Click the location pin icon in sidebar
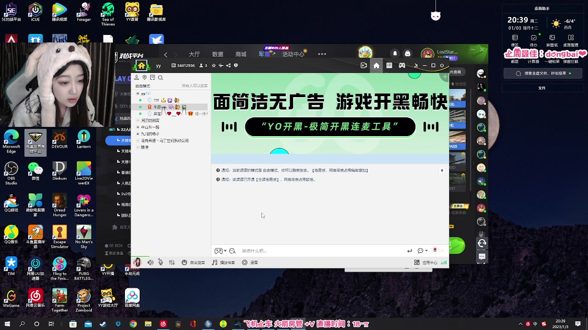 click(x=144, y=77)
